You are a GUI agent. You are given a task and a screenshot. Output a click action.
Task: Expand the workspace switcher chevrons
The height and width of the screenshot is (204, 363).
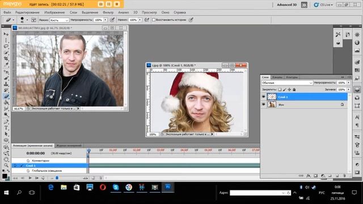tap(304, 5)
